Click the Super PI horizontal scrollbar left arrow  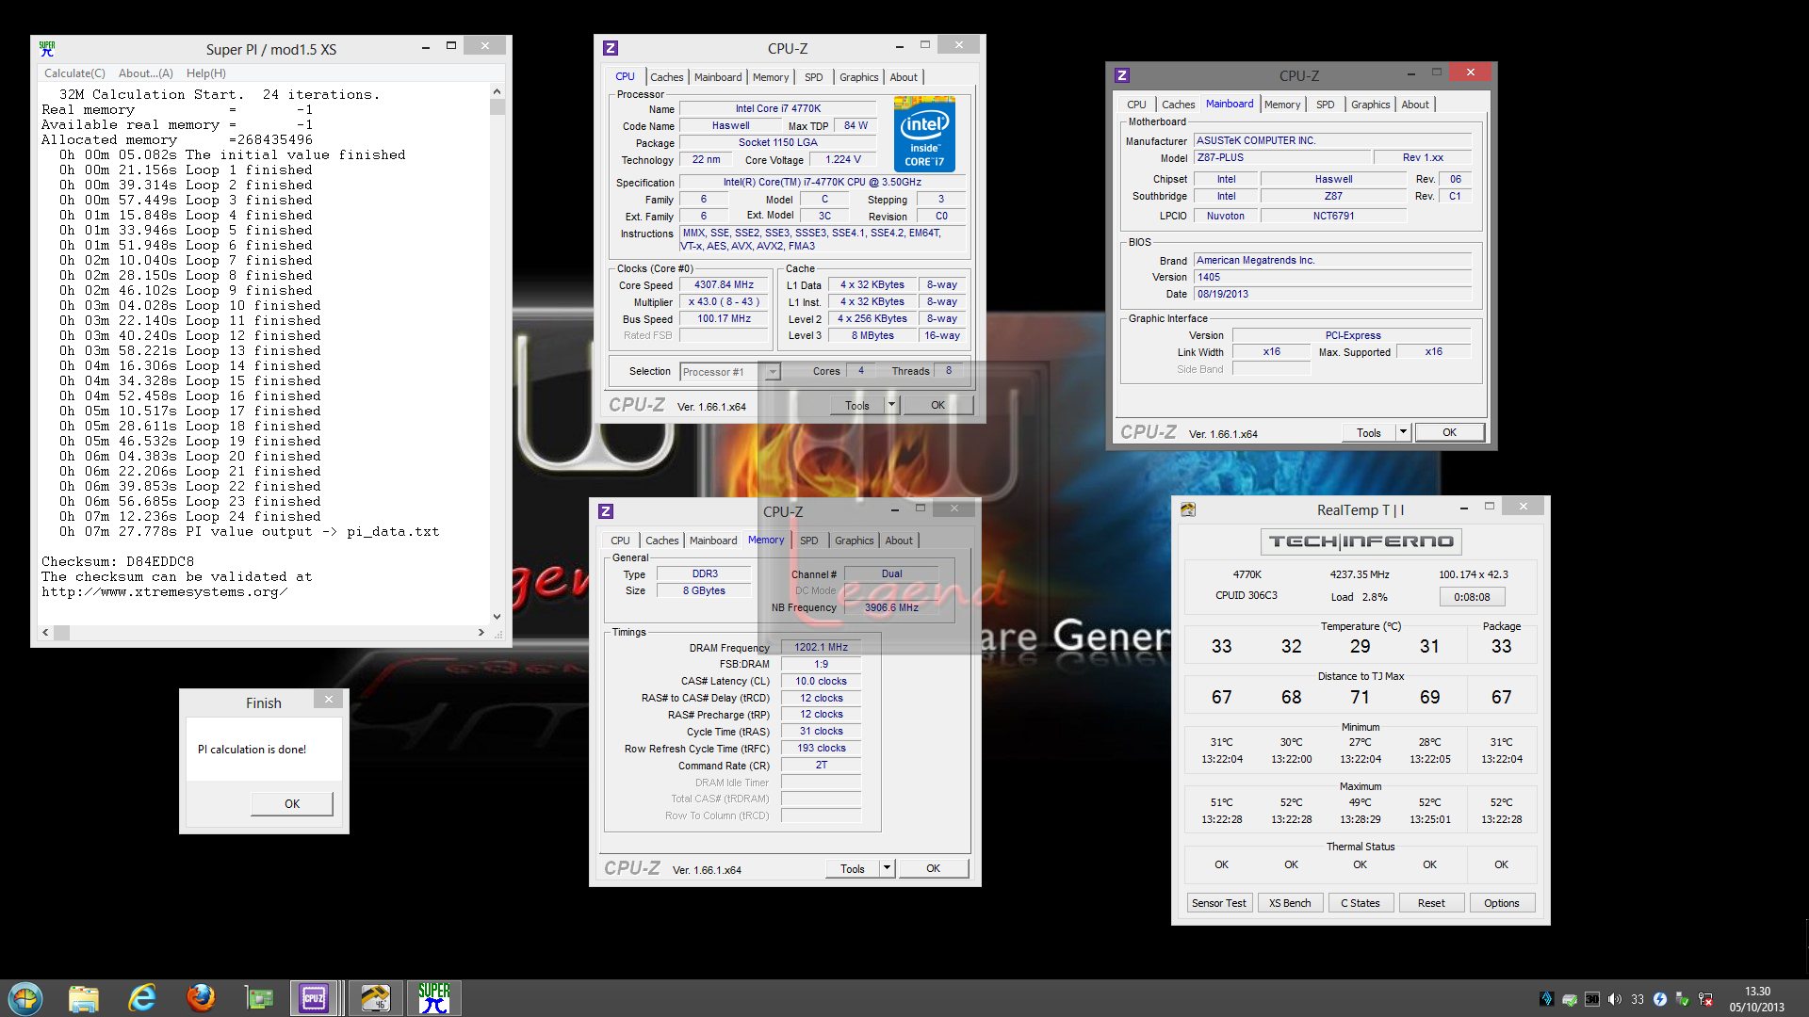pyautogui.click(x=46, y=633)
